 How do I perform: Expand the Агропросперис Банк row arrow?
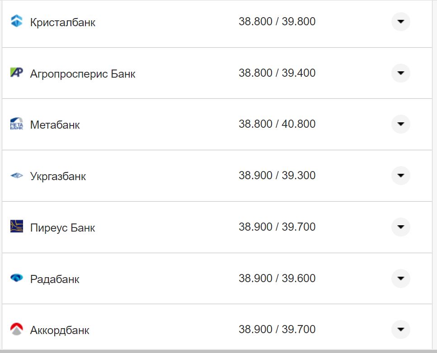(400, 73)
